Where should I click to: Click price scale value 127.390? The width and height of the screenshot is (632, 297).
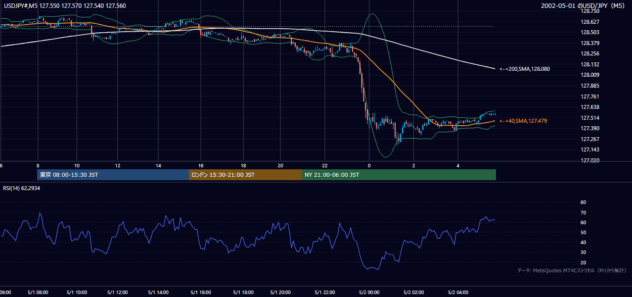click(590, 128)
